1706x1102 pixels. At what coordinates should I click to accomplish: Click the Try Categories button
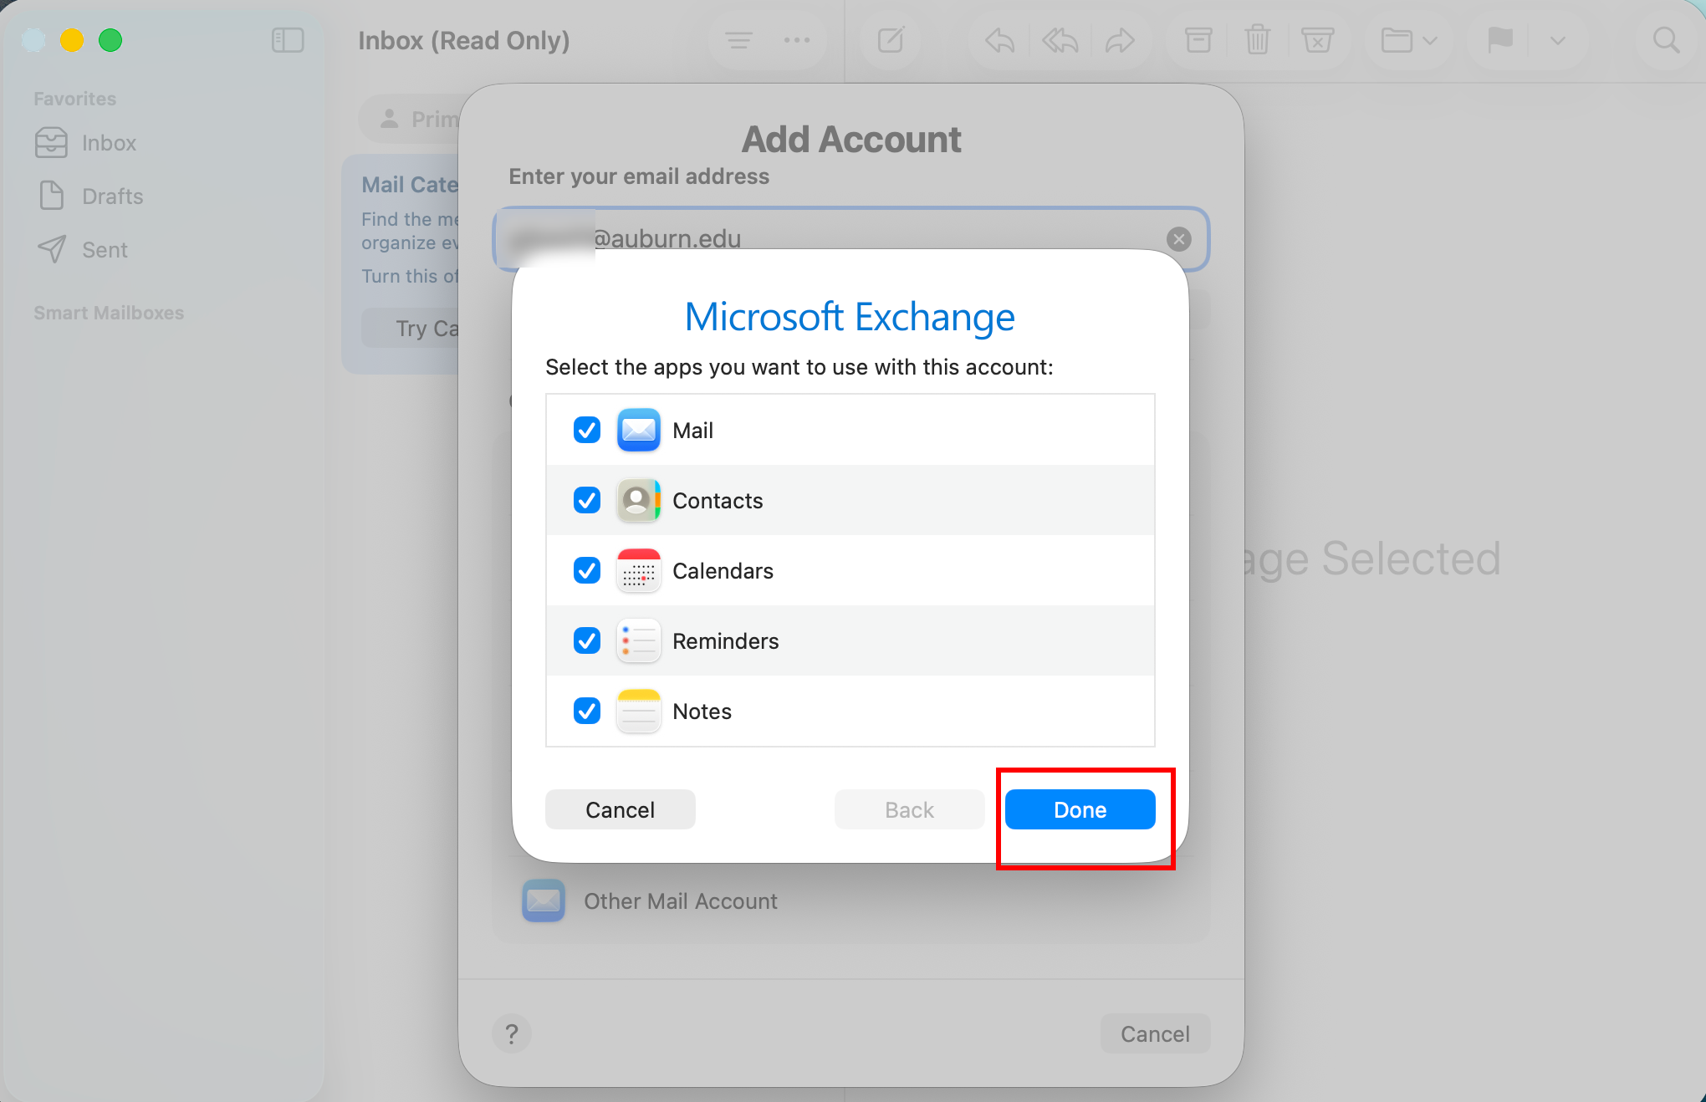[411, 328]
